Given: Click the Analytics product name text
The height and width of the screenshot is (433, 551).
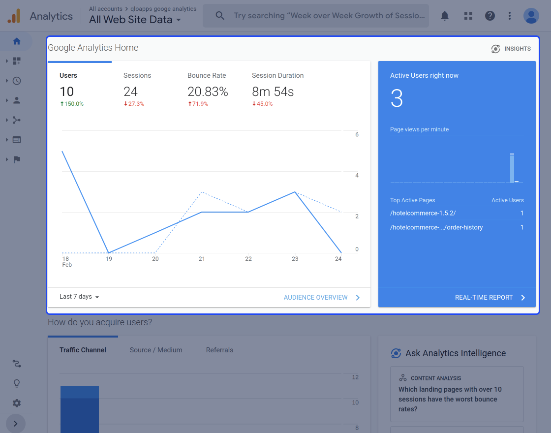Looking at the screenshot, I should click(x=51, y=16).
